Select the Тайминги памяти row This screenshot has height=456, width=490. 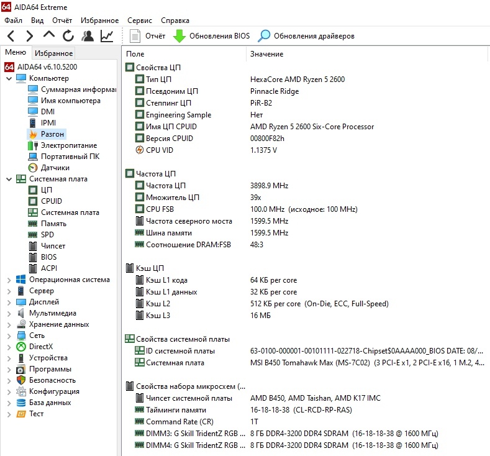click(306, 410)
